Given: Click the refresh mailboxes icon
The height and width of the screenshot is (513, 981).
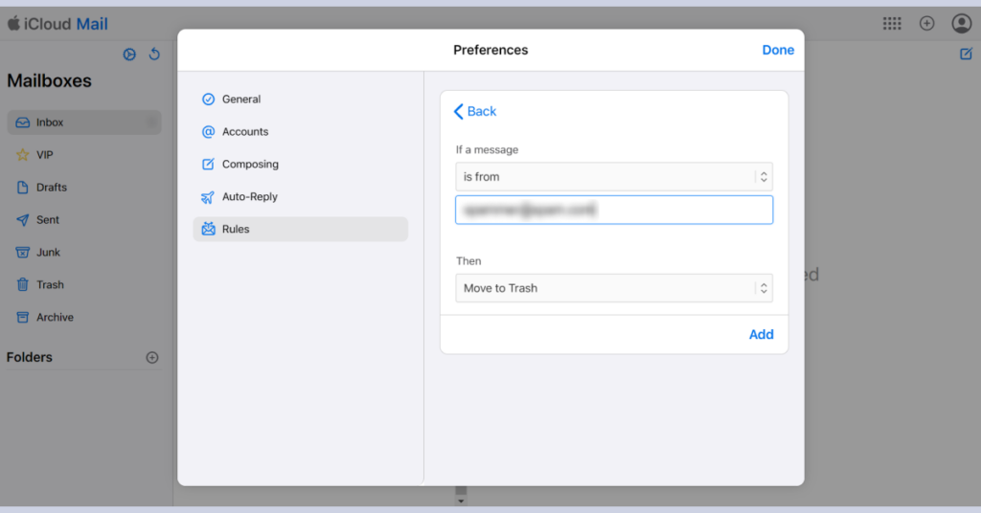Looking at the screenshot, I should point(154,55).
